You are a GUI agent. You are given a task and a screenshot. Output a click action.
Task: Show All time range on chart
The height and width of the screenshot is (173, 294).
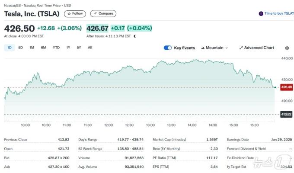[x=90, y=48]
